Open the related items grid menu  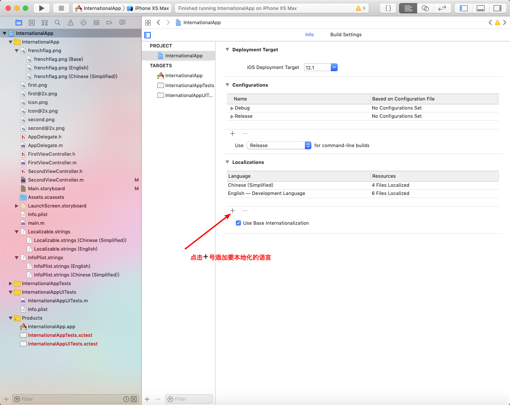148,22
